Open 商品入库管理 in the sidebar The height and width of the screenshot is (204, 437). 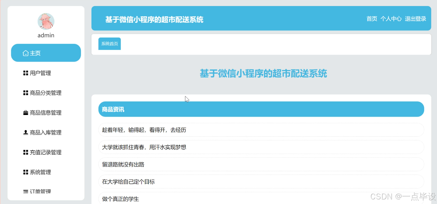click(x=46, y=132)
